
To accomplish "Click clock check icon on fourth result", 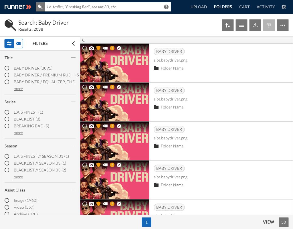I will tap(119, 165).
